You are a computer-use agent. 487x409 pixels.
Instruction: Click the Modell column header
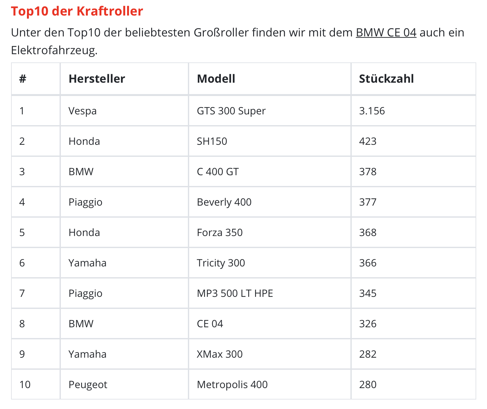pos(216,79)
